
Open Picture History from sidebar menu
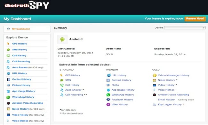[x=21, y=85]
